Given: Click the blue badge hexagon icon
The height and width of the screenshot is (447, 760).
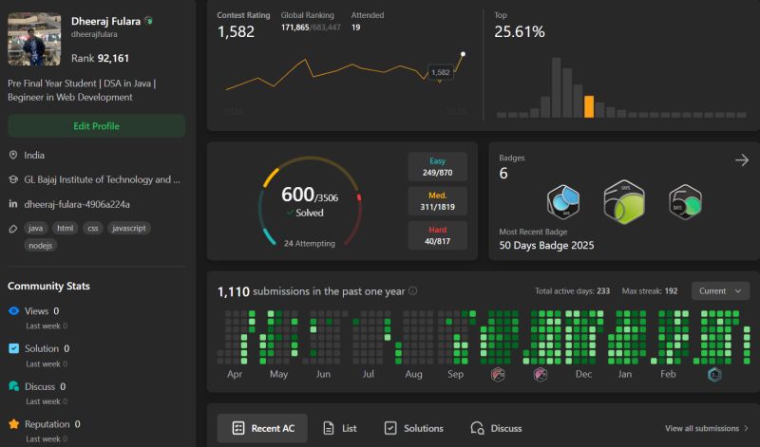Looking at the screenshot, I should [x=563, y=202].
